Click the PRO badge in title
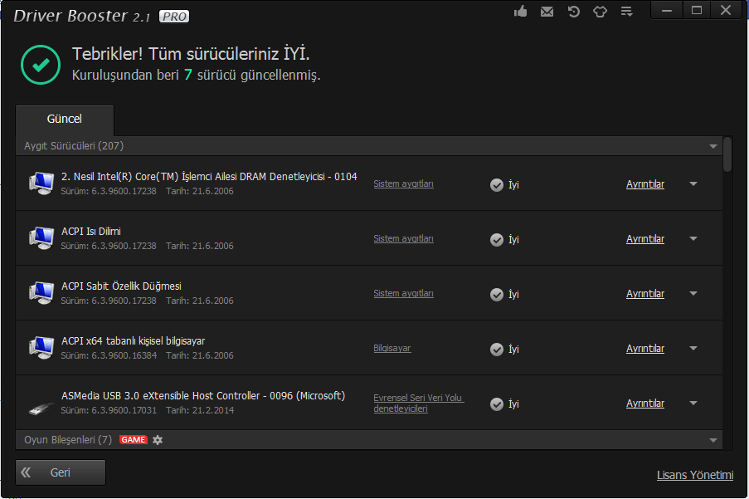The width and height of the screenshot is (749, 499). tap(174, 17)
